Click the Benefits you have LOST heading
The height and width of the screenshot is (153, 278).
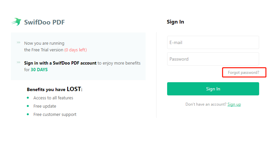[55, 89]
